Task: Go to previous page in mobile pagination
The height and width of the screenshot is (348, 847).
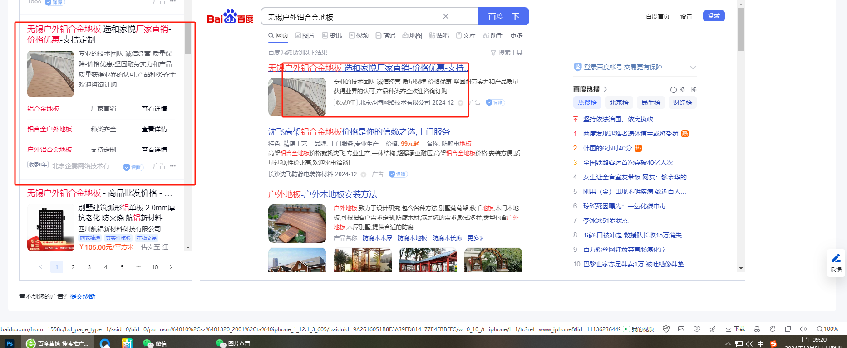Action: pos(40,267)
